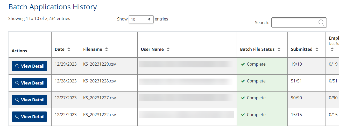Sort by Filename column arrows
The image size is (339, 126).
point(107,49)
